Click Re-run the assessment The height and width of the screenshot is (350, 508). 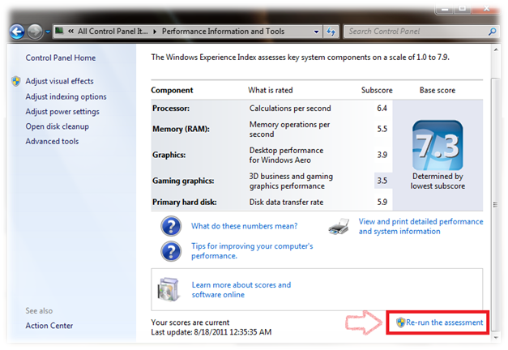444,322
